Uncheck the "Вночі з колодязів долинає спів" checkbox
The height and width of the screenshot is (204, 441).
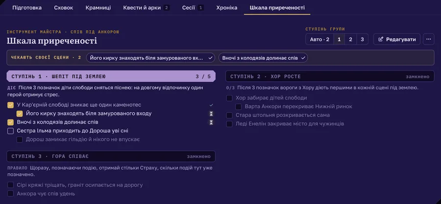coord(11,122)
